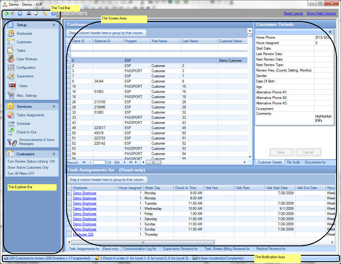Collapse the Setup section

54,25
